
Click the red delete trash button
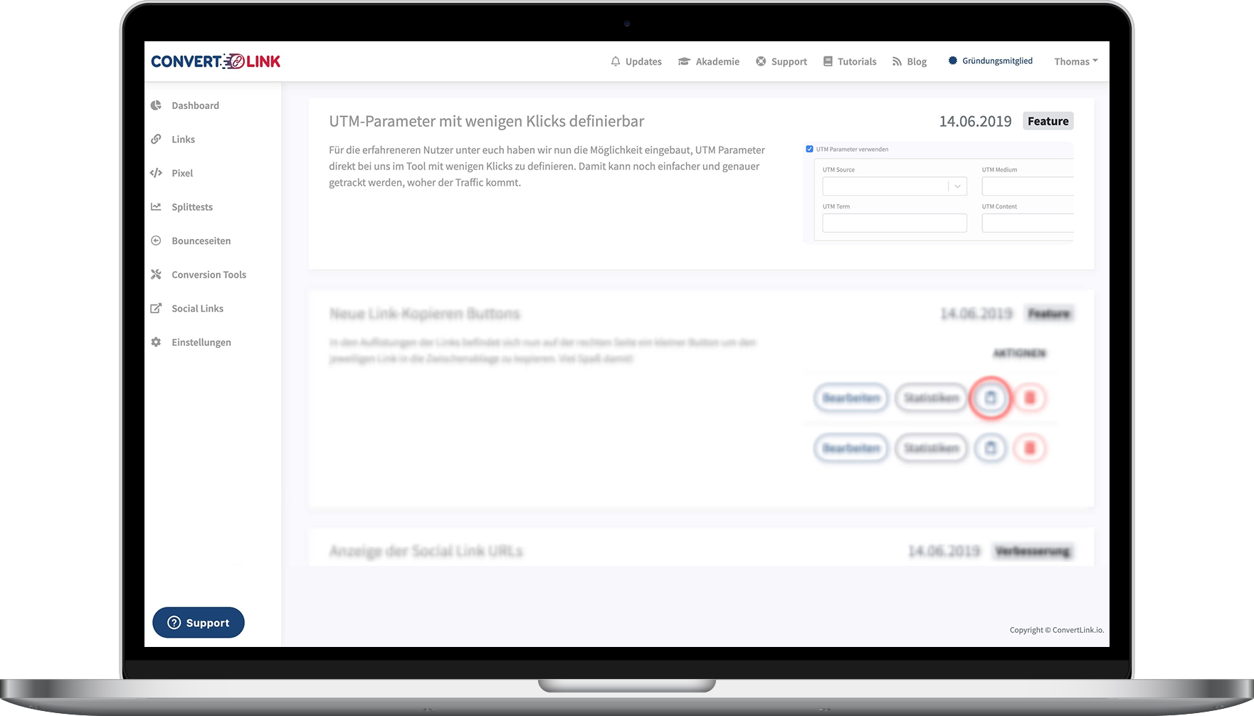point(1029,398)
